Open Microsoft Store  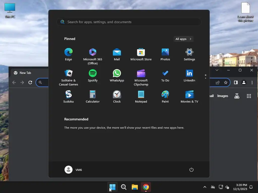coord(141,54)
